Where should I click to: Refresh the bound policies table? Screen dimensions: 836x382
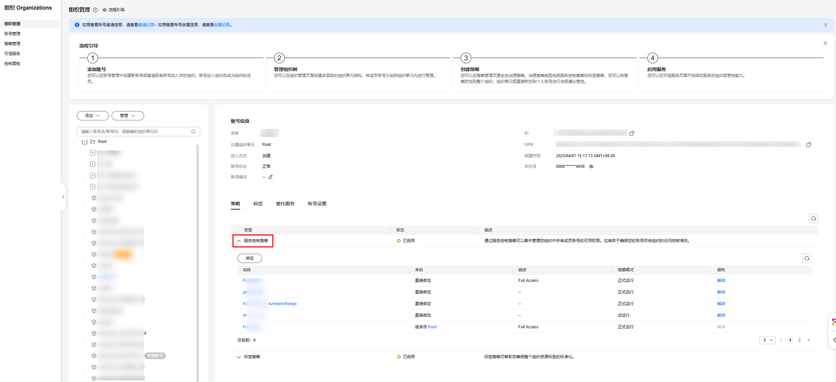(x=806, y=258)
